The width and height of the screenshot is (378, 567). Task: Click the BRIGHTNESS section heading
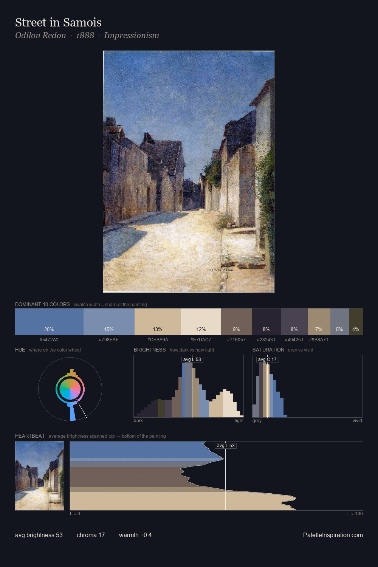(150, 350)
